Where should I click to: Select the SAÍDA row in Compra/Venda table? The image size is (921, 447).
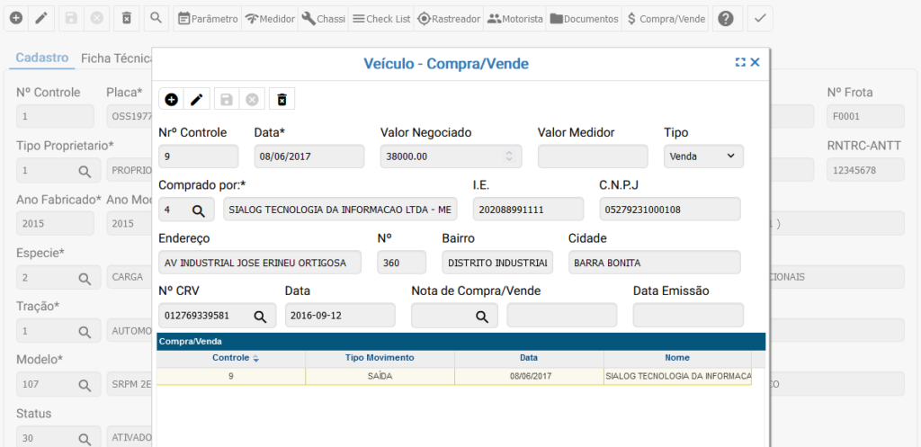click(380, 376)
